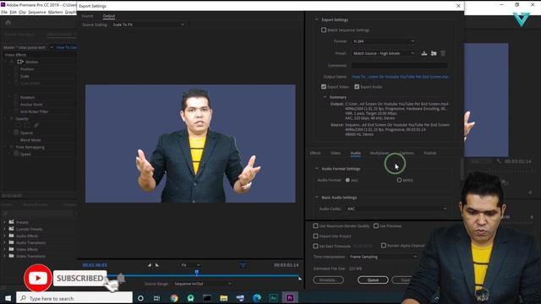Toggle the Export Audio checkbox
Viewport: 541px width, 304px height.
point(357,86)
